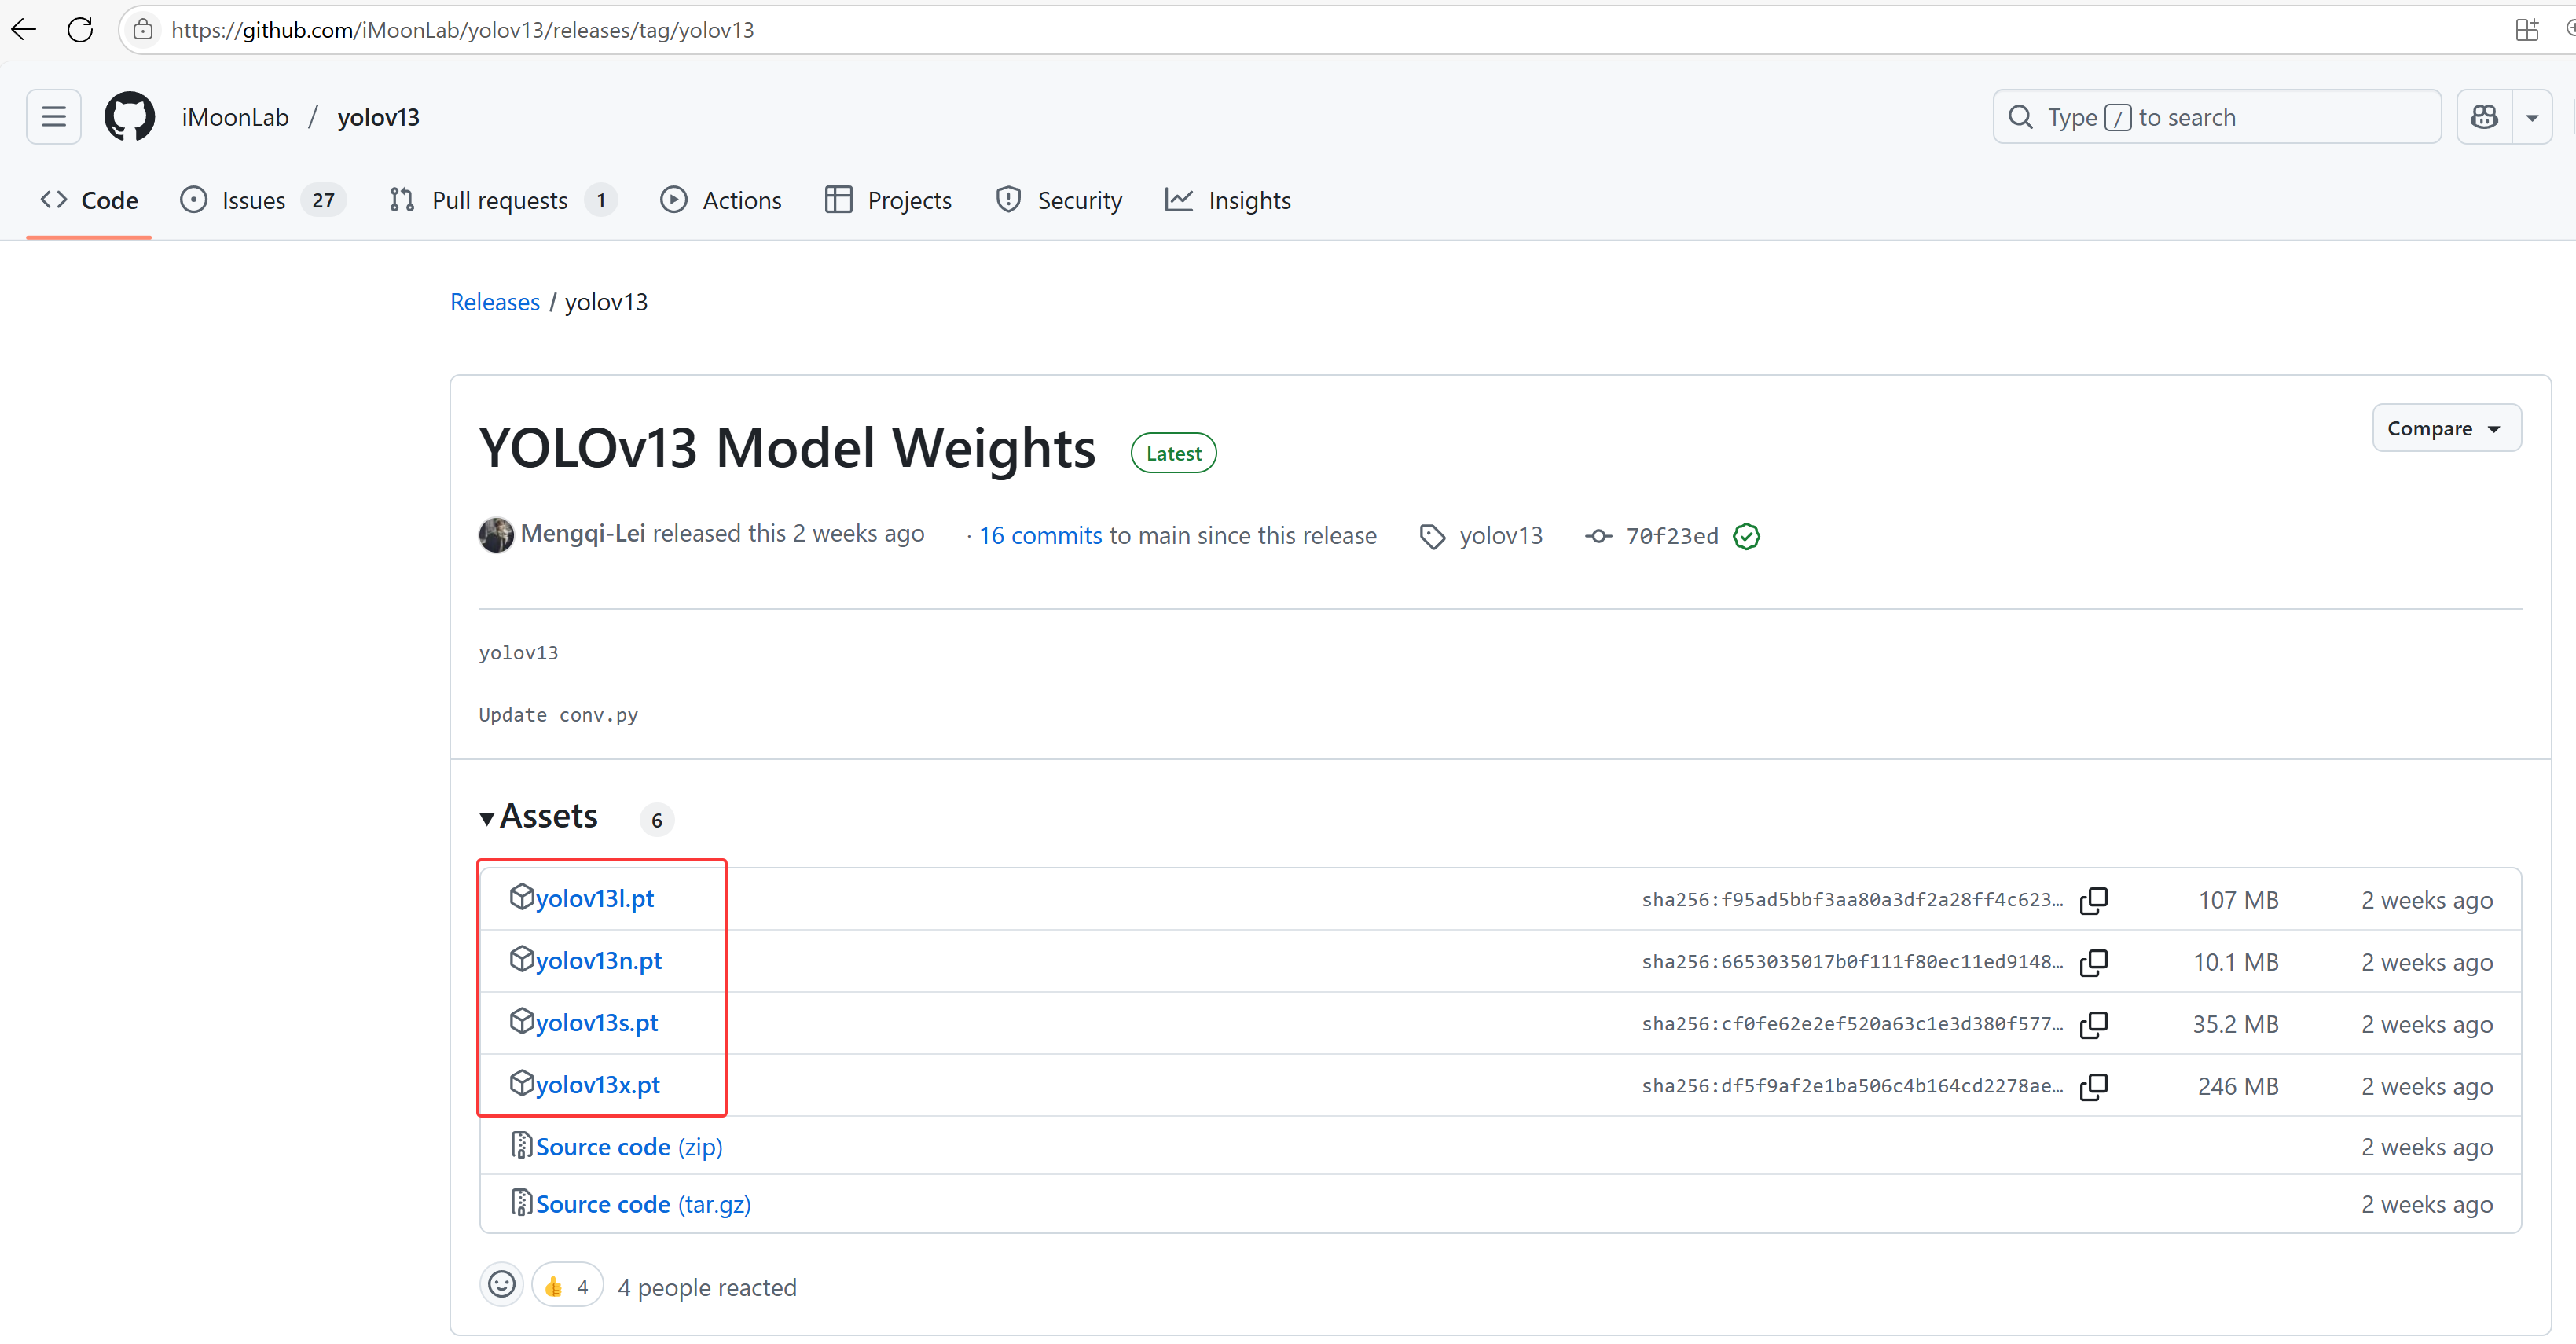Click the package icon of yolov13s.pt
This screenshot has width=2576, height=1344.
pos(522,1021)
